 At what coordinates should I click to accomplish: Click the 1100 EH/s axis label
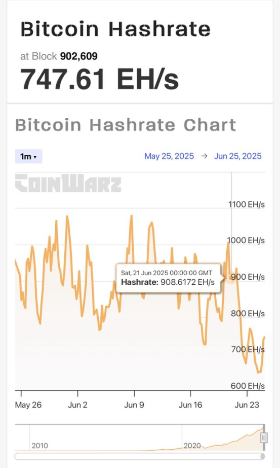click(247, 205)
